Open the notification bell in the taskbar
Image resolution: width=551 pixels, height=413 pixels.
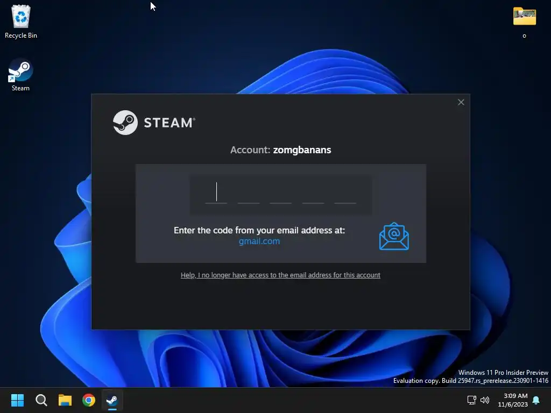pos(536,400)
